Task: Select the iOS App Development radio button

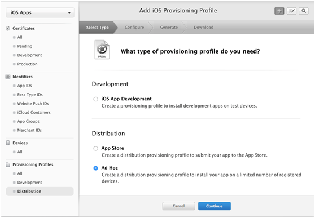Action: pyautogui.click(x=95, y=99)
